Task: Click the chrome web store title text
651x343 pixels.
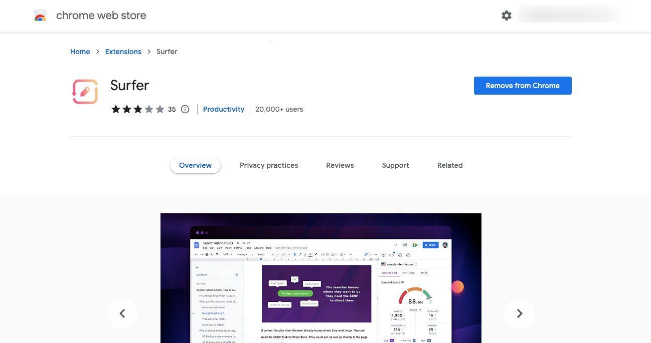Action: click(101, 16)
